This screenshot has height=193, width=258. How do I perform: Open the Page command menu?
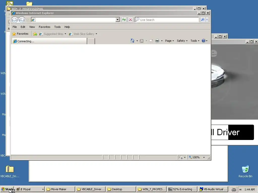[170, 41]
